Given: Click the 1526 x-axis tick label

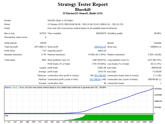Looking at the screenshot, I should click(x=82, y=121).
